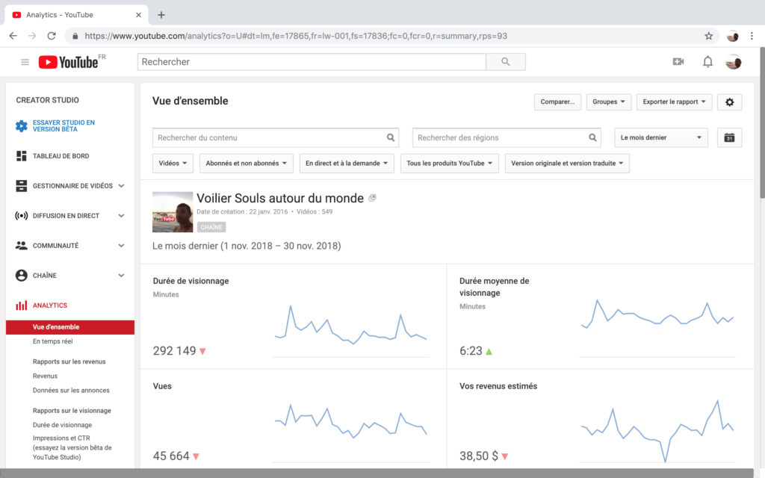Viewport: 765px width, 478px height.
Task: Click the estimated revenue sparkline chart
Action: [x=657, y=430]
